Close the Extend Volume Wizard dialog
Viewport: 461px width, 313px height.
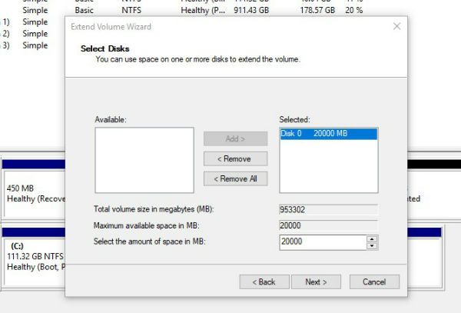396,26
